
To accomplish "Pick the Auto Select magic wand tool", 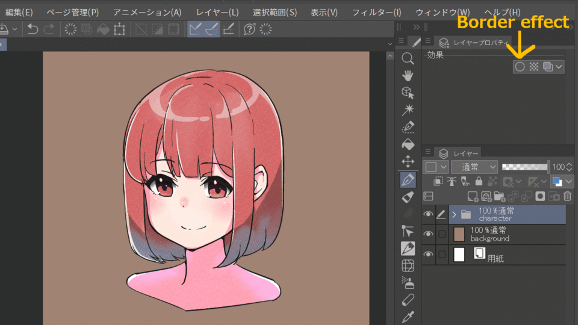I will 408,110.
